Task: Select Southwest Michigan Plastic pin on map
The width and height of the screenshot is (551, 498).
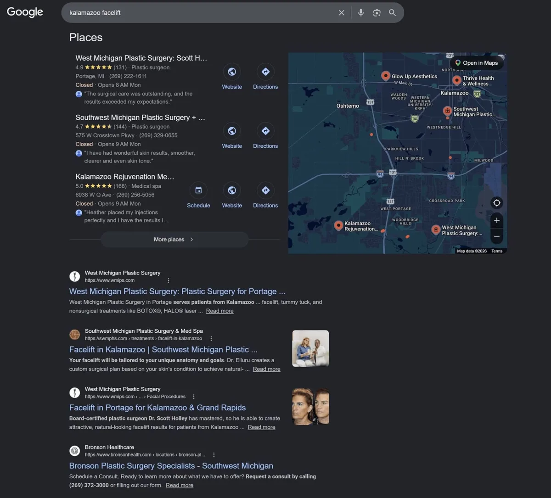Action: [447, 111]
